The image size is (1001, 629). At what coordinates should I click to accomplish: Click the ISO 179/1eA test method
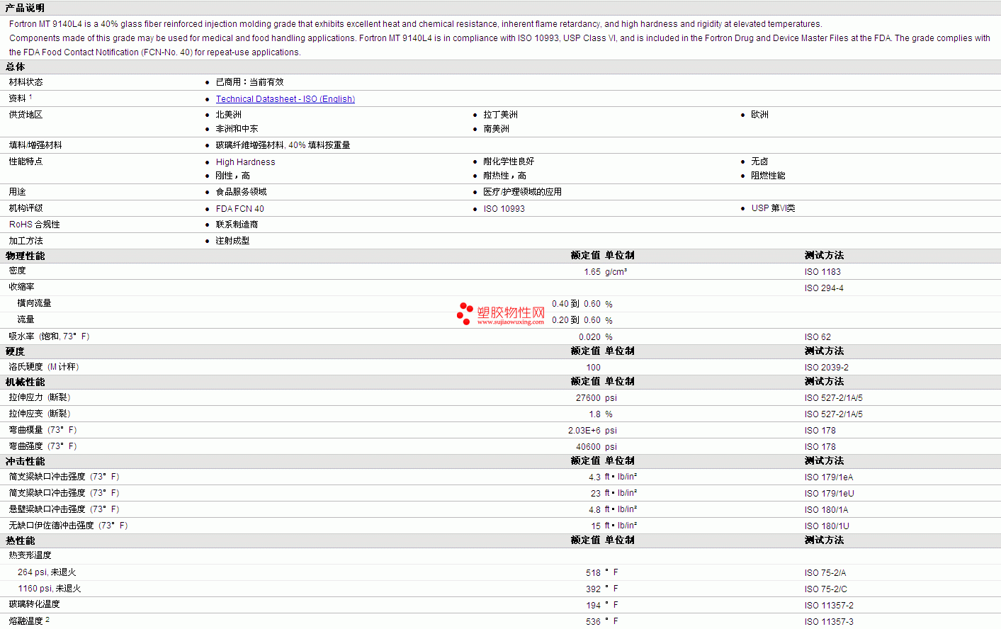pyautogui.click(x=828, y=477)
